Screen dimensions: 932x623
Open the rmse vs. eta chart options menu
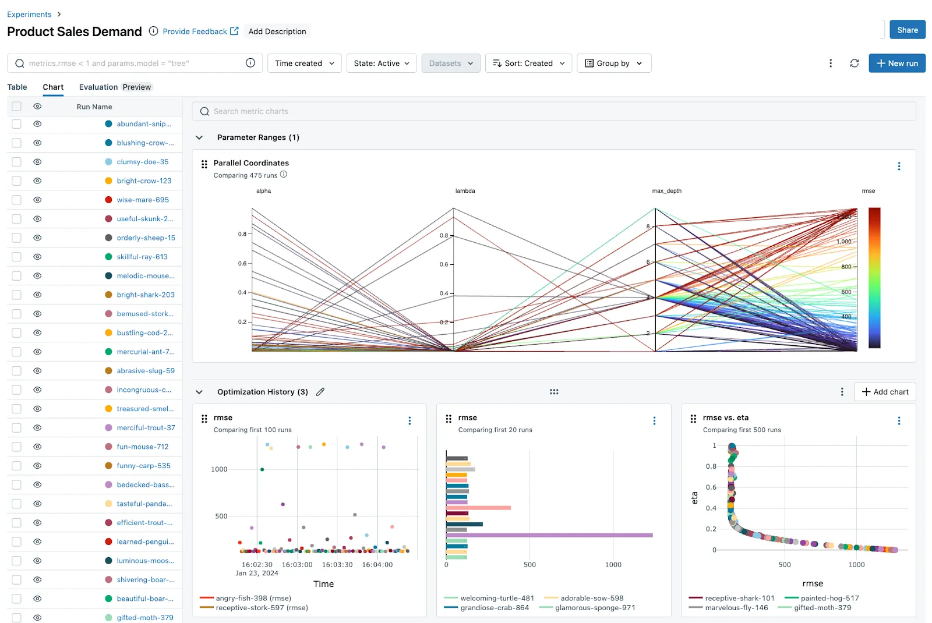[x=899, y=420]
